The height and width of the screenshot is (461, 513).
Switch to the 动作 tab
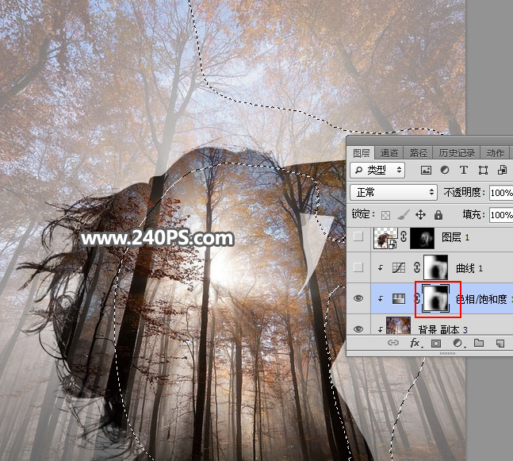click(496, 153)
